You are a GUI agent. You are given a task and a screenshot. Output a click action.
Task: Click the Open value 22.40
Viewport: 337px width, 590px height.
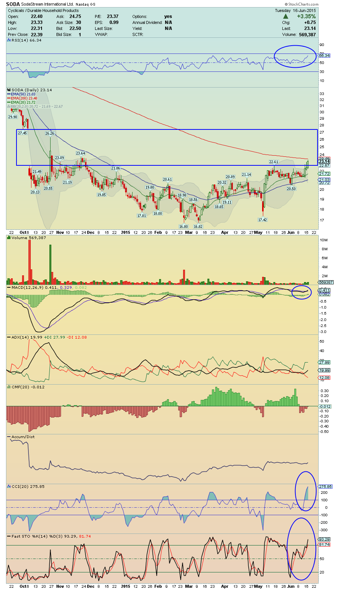click(37, 16)
